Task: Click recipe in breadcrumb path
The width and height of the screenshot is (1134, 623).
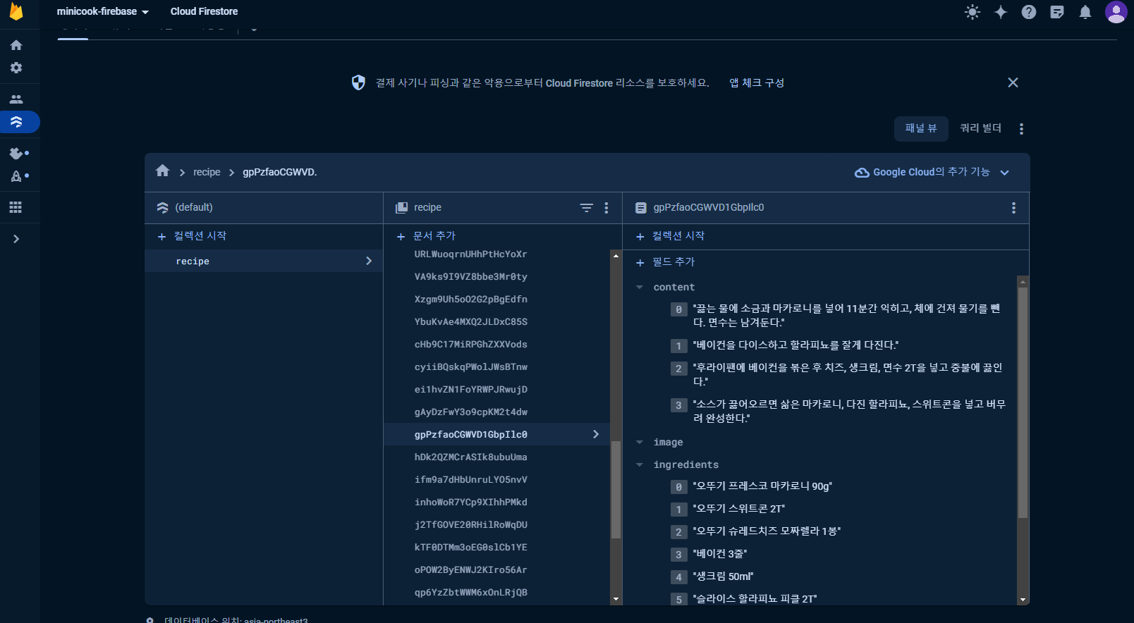Action: pos(207,172)
